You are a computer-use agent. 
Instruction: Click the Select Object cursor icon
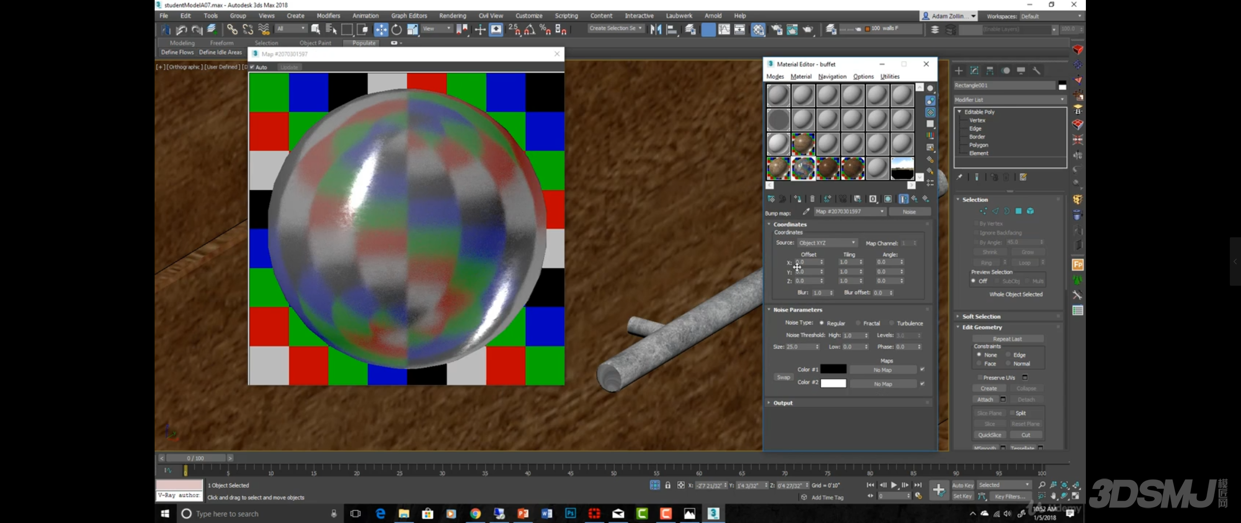click(x=316, y=30)
